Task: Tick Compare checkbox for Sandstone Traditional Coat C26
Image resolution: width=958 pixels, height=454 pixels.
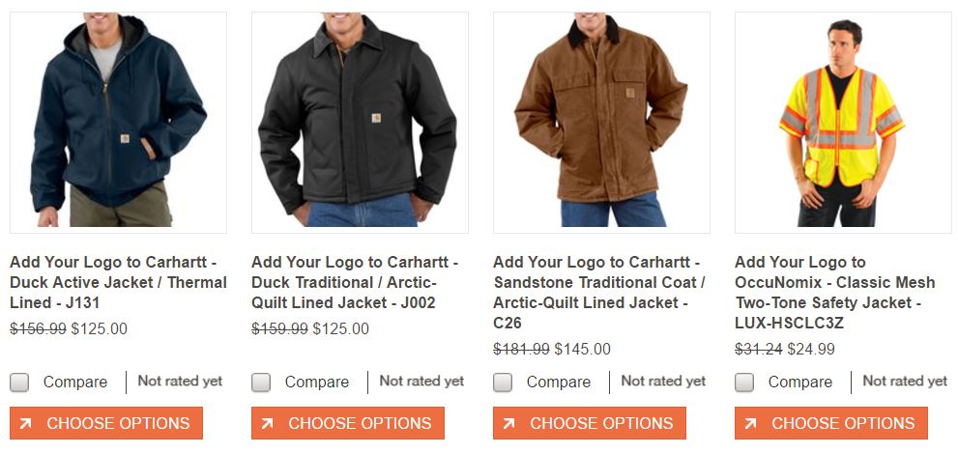Action: click(x=503, y=383)
